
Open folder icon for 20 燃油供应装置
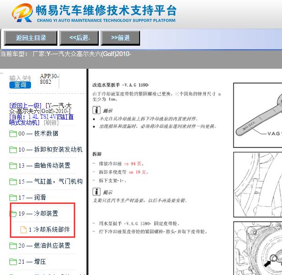(13, 246)
